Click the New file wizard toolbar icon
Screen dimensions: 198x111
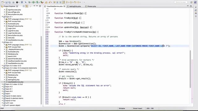(x=2, y=2)
